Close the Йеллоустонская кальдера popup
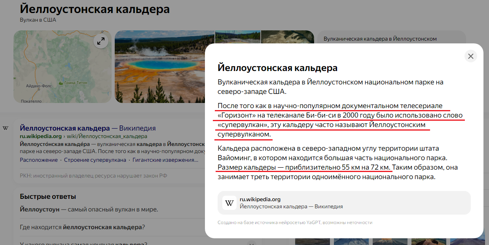The width and height of the screenshot is (489, 245). pos(471,56)
